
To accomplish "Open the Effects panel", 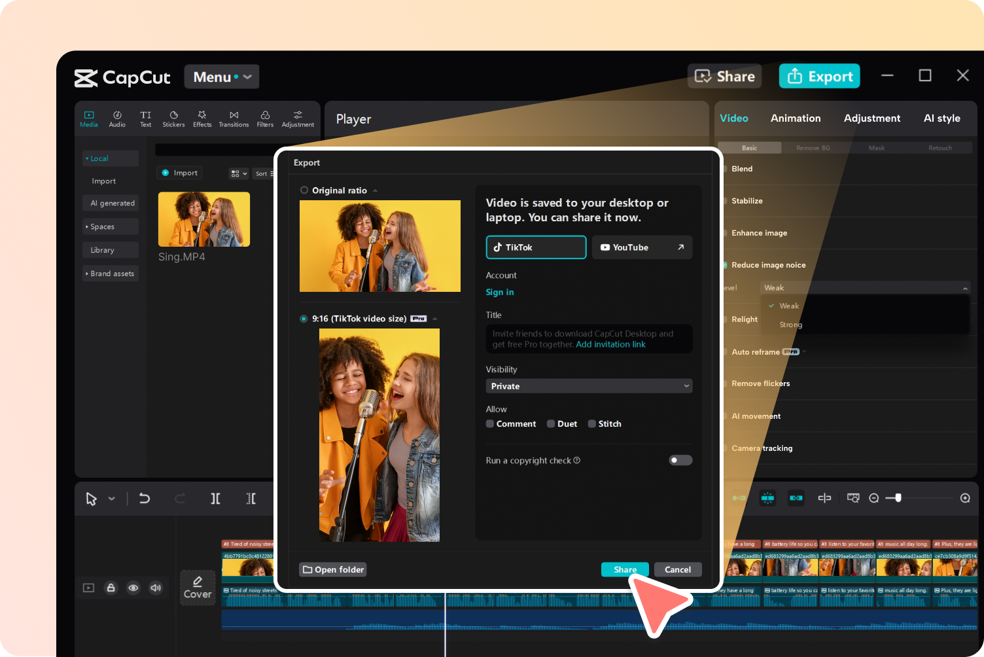I will (x=202, y=118).
